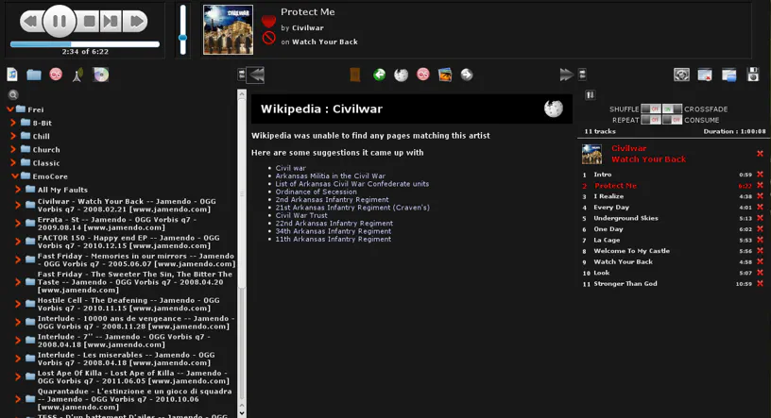
Task: Open Wikipedia globe in center toolbar
Action: pos(402,75)
